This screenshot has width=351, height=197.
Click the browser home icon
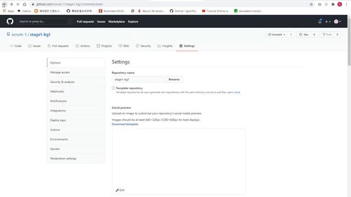tap(25, 4)
